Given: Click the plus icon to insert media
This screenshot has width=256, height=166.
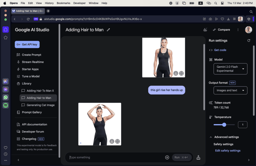Looking at the screenshot, I should click(x=167, y=158).
